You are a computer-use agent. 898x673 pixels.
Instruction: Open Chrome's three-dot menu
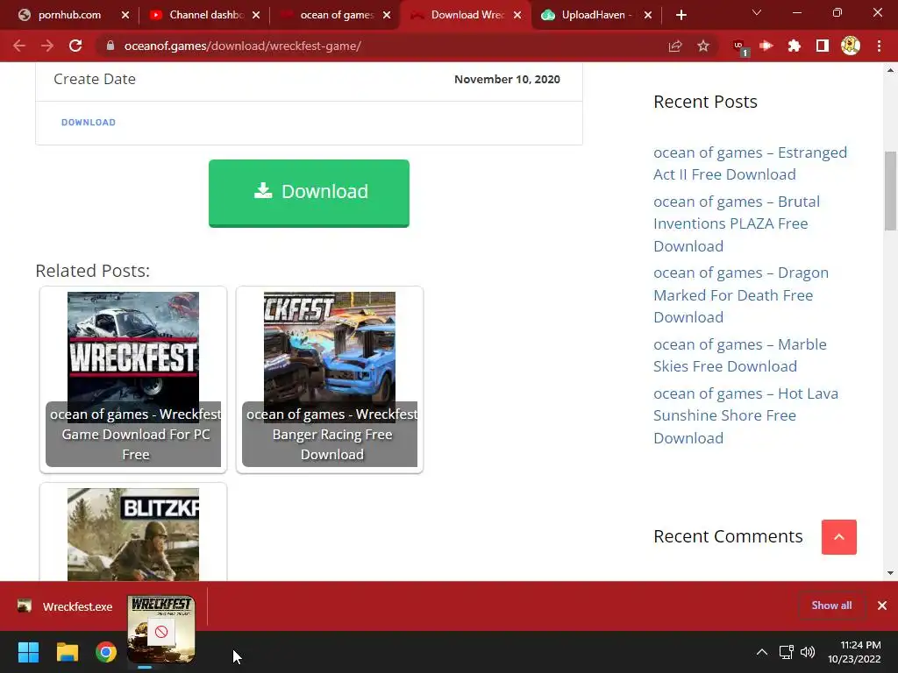tap(879, 46)
